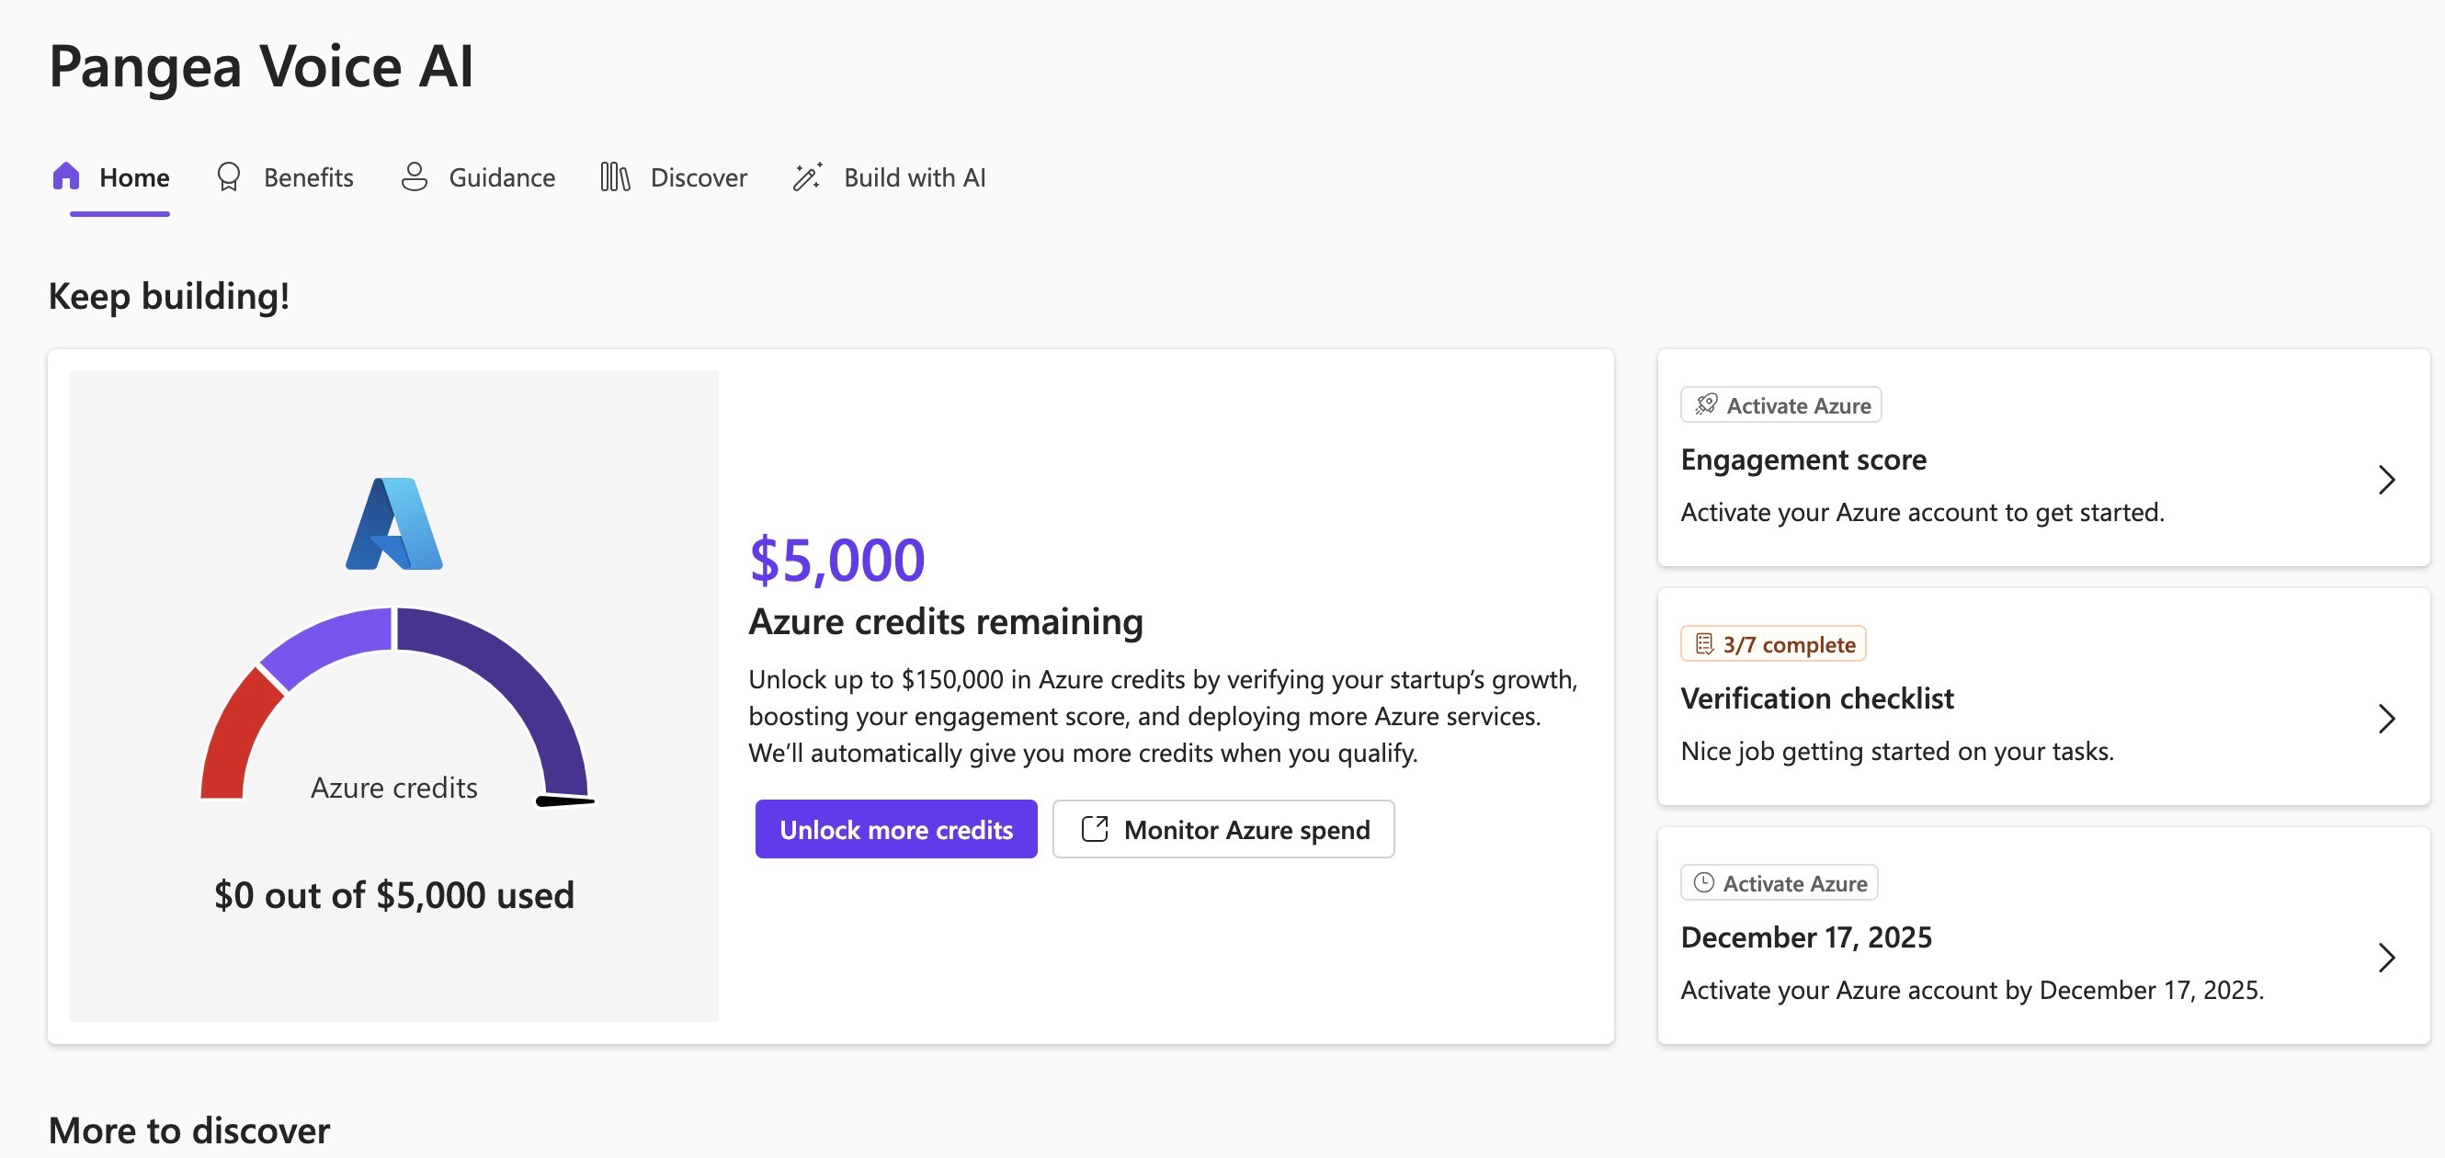Click the rocket icon in Activate Azure badge
The image size is (2445, 1158).
coord(1706,405)
